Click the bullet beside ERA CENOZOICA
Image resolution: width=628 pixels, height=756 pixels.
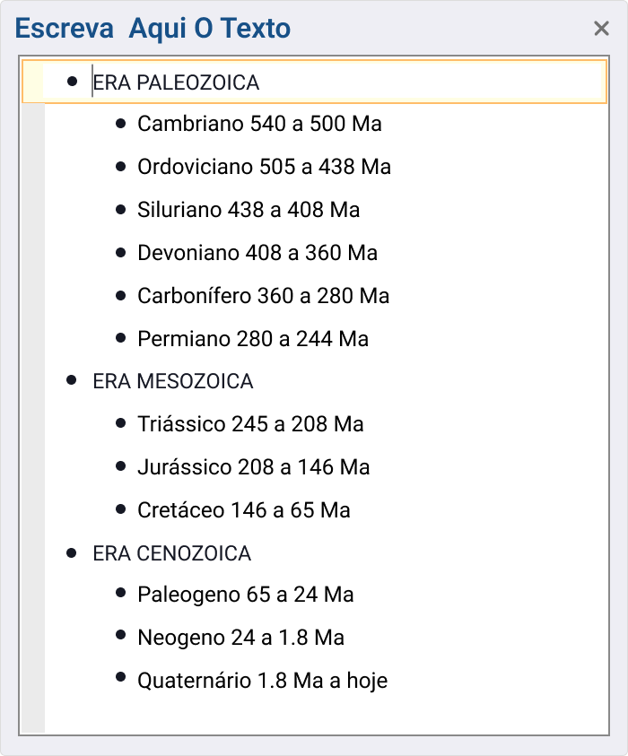click(72, 552)
